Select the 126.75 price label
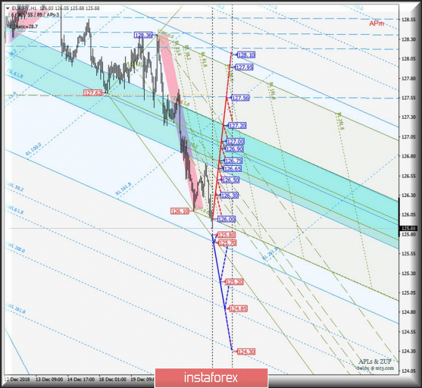The height and width of the screenshot is (388, 422). (234, 161)
